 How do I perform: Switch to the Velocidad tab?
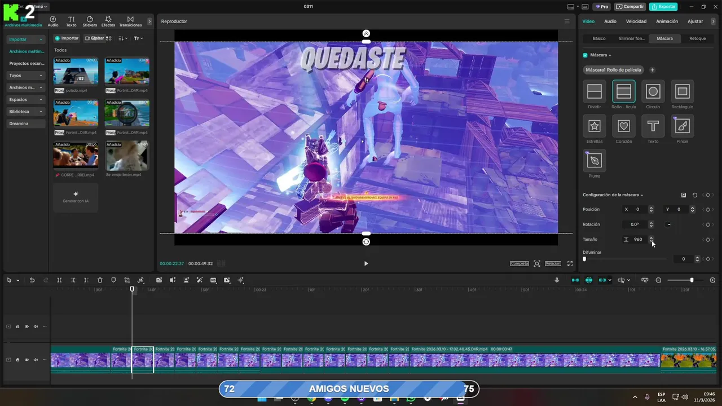[636, 21]
